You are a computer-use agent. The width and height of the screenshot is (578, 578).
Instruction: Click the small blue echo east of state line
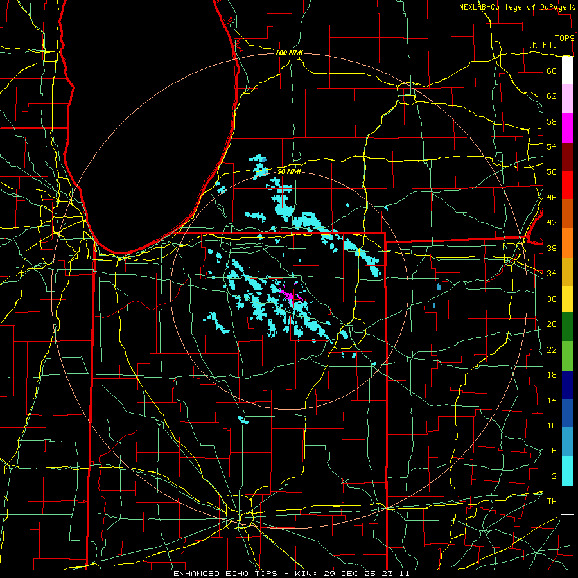pyautogui.click(x=438, y=287)
